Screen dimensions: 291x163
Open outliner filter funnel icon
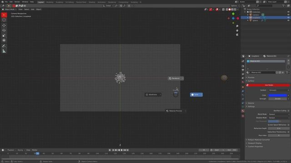pos(283,6)
